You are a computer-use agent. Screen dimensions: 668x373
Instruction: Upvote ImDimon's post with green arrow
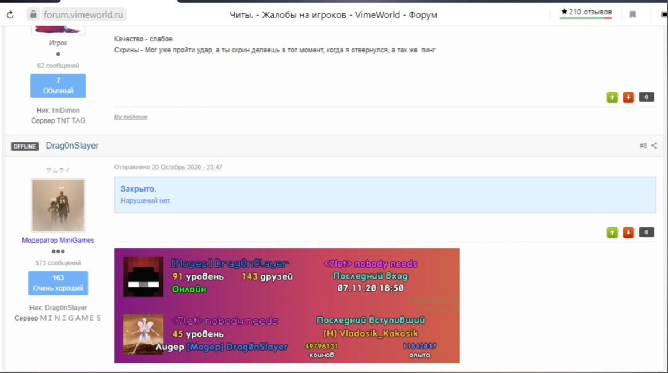click(x=612, y=97)
